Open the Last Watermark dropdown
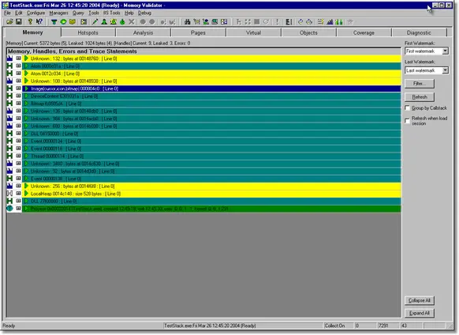Viewport: 459px width, 335px height. point(446,70)
